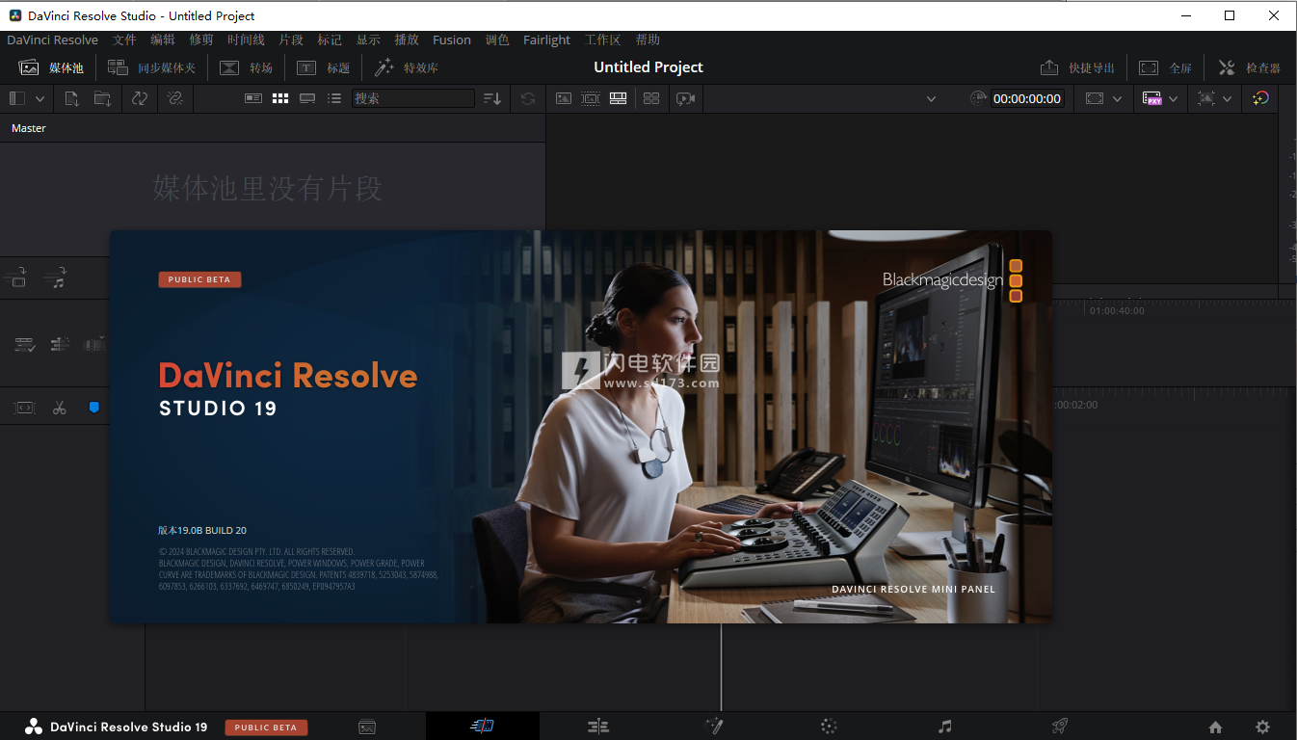Screen dimensions: 1297x740
Task: Open the 帮助 (Help) menu
Action: pos(648,40)
